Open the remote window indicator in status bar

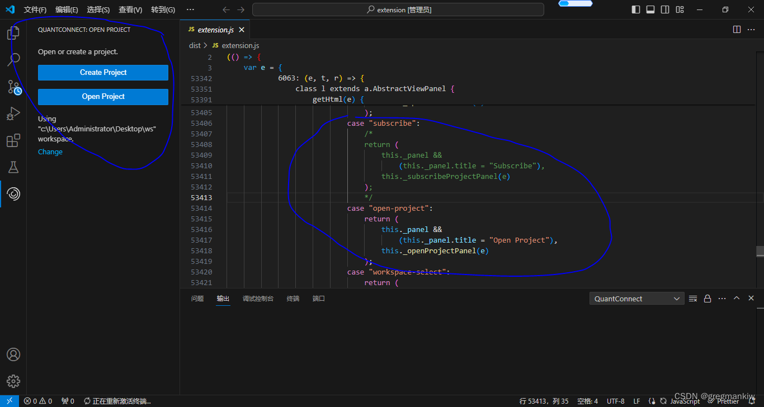(x=10, y=401)
